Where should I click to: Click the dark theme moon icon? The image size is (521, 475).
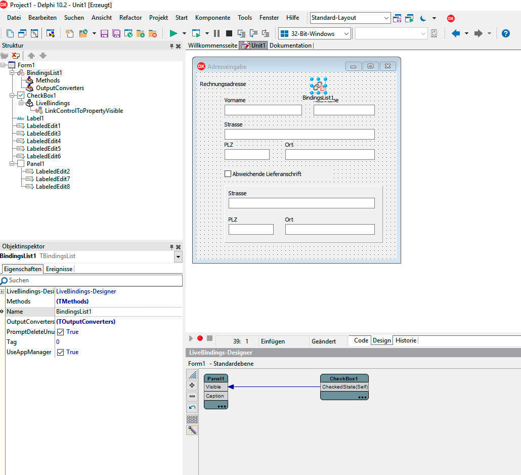click(423, 18)
